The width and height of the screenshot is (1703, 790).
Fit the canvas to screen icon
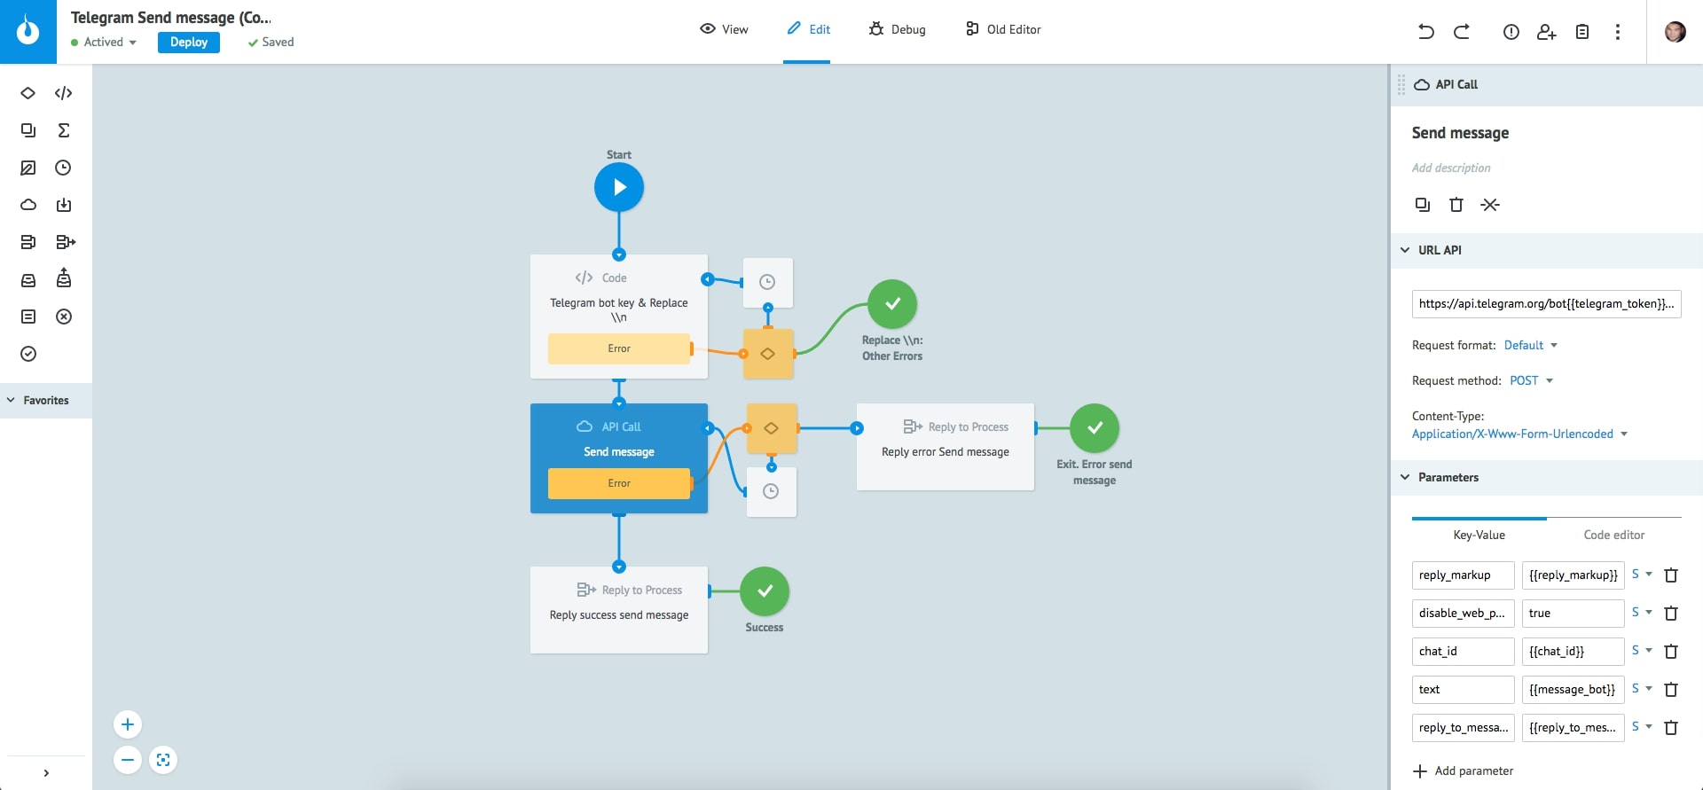(x=163, y=760)
